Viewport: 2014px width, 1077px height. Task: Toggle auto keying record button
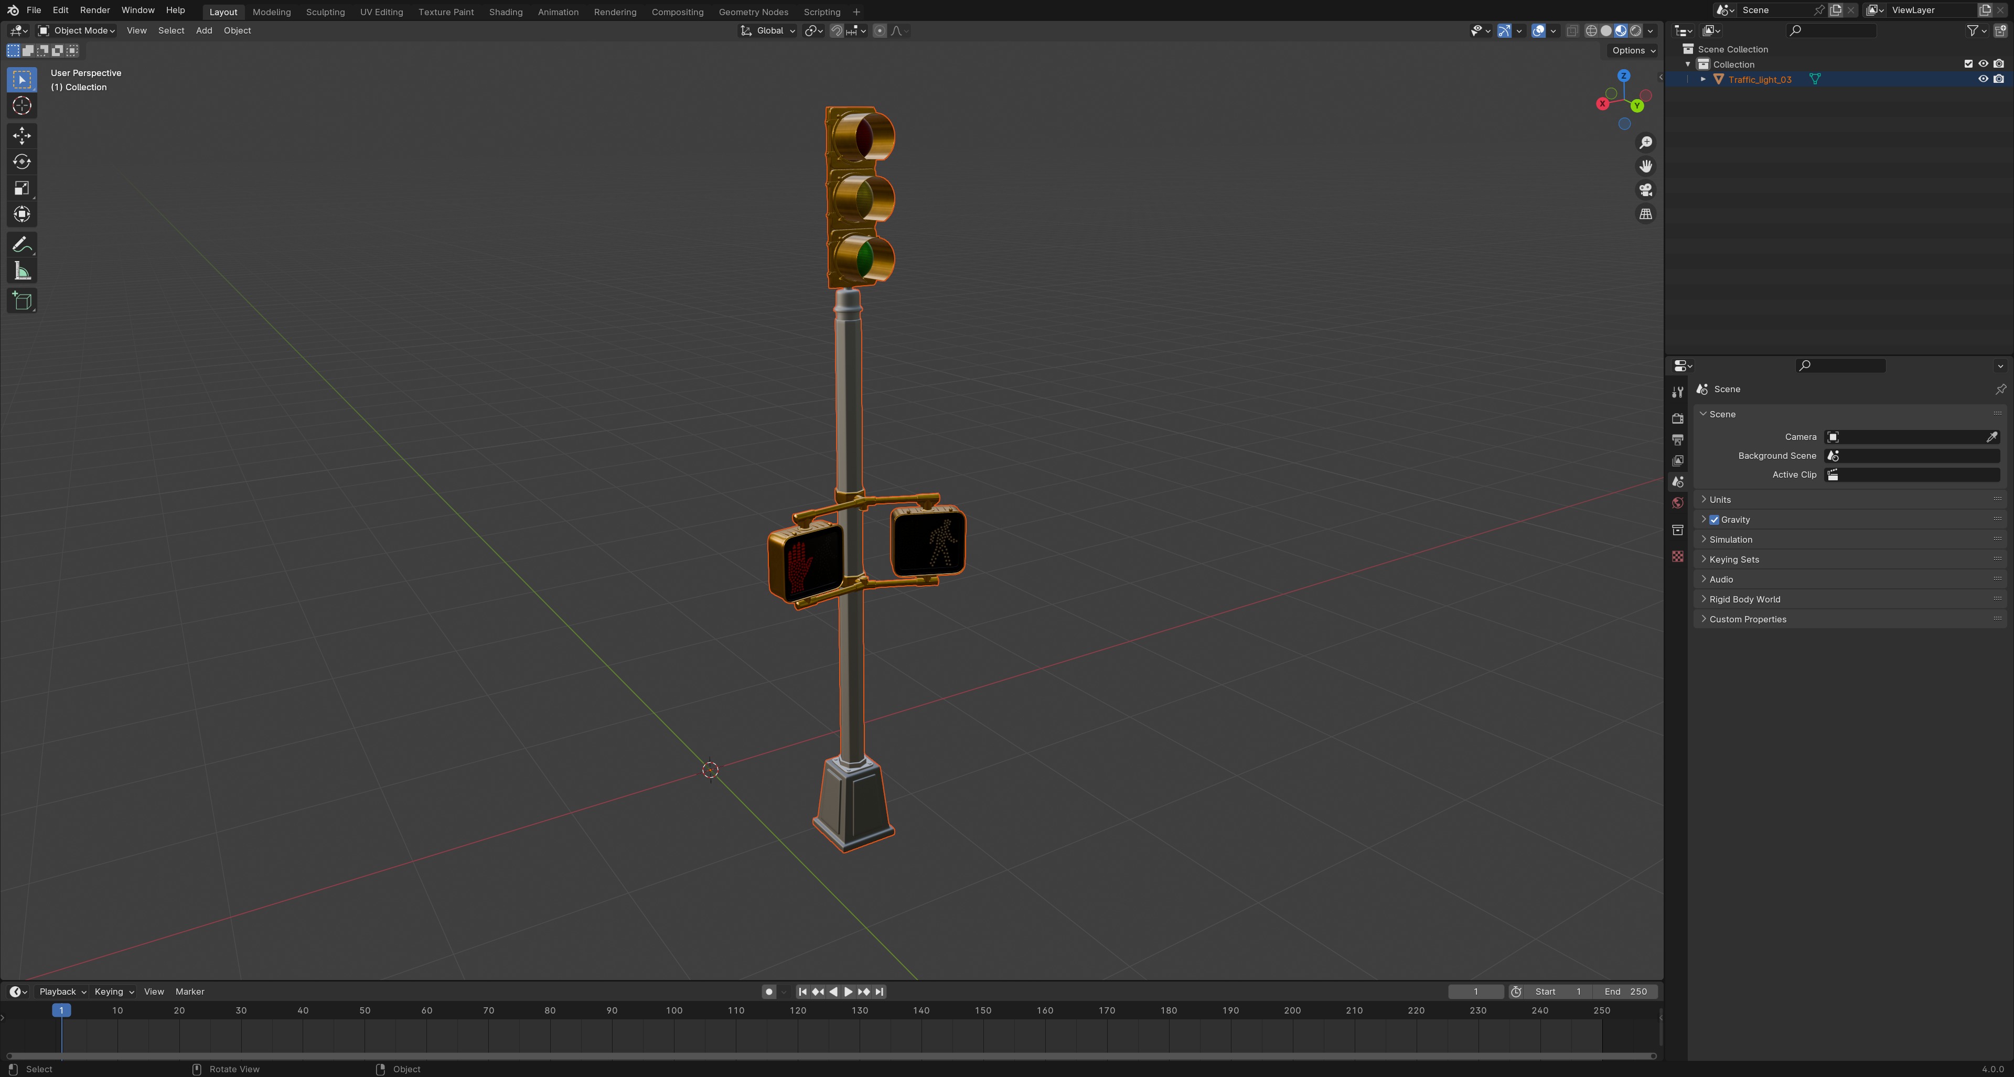(768, 992)
